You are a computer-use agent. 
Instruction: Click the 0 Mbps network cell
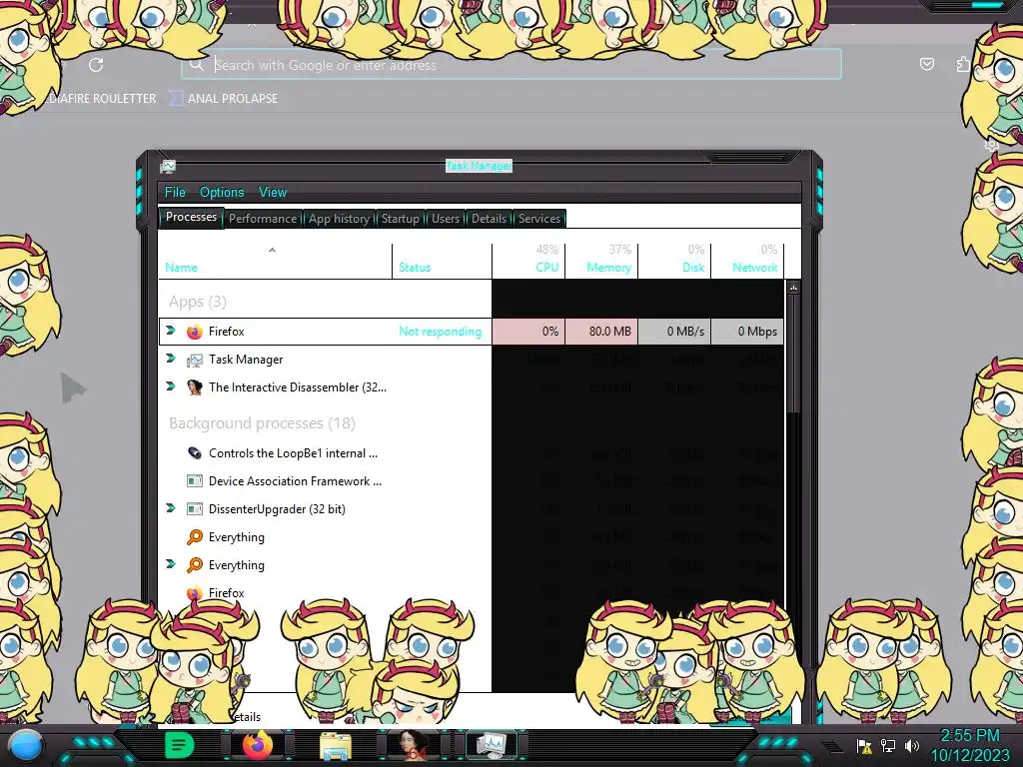point(747,332)
